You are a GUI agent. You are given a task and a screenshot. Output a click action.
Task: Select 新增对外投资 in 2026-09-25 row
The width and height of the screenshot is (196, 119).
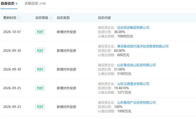66,88
